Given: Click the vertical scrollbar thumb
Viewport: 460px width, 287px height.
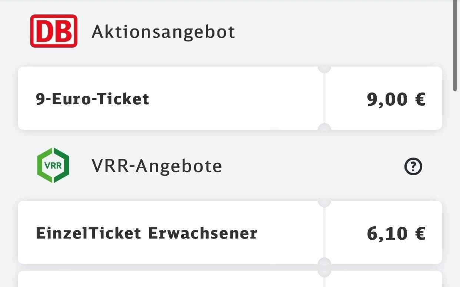Looking at the screenshot, I should click(455, 44).
